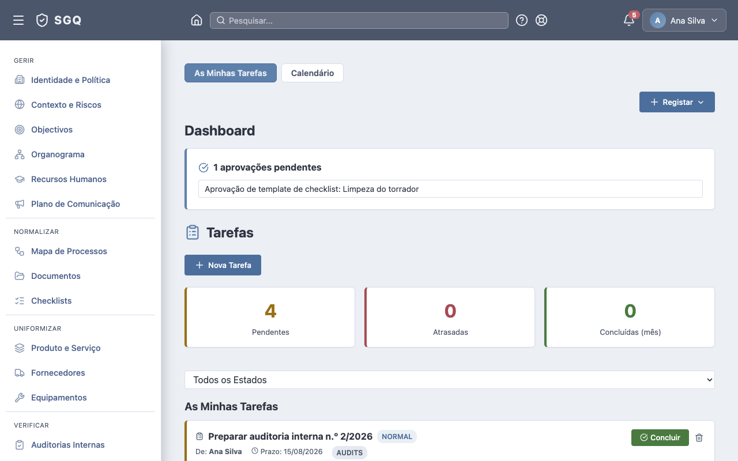The image size is (738, 461).
Task: Click the NORMAL priority badge
Action: 397,437
